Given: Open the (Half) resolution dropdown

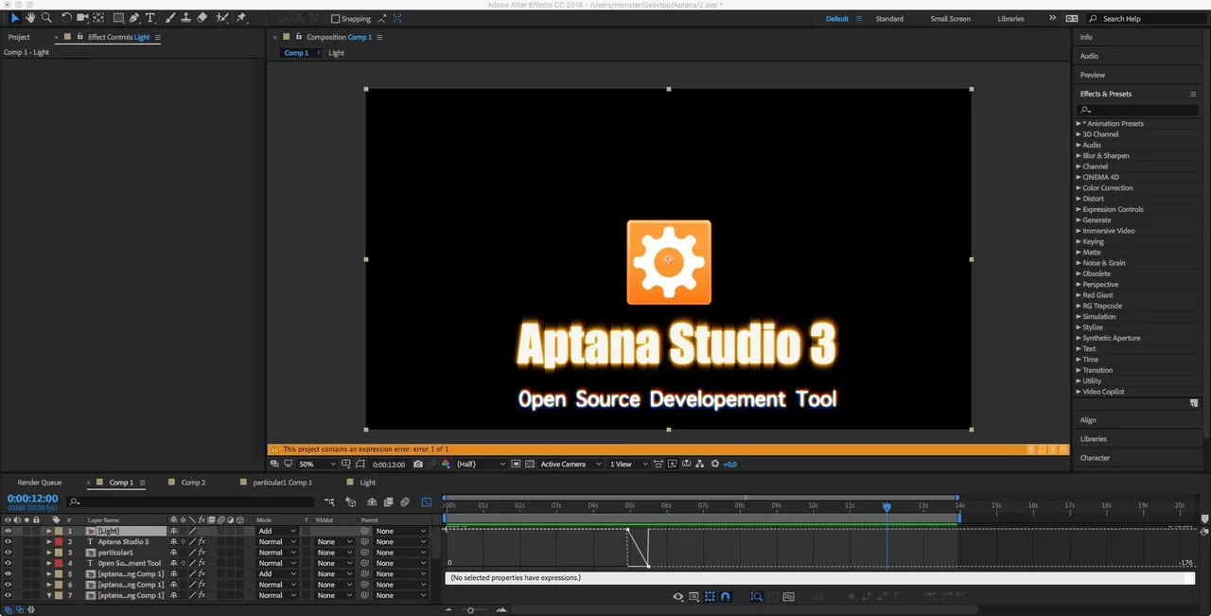Looking at the screenshot, I should [481, 465].
